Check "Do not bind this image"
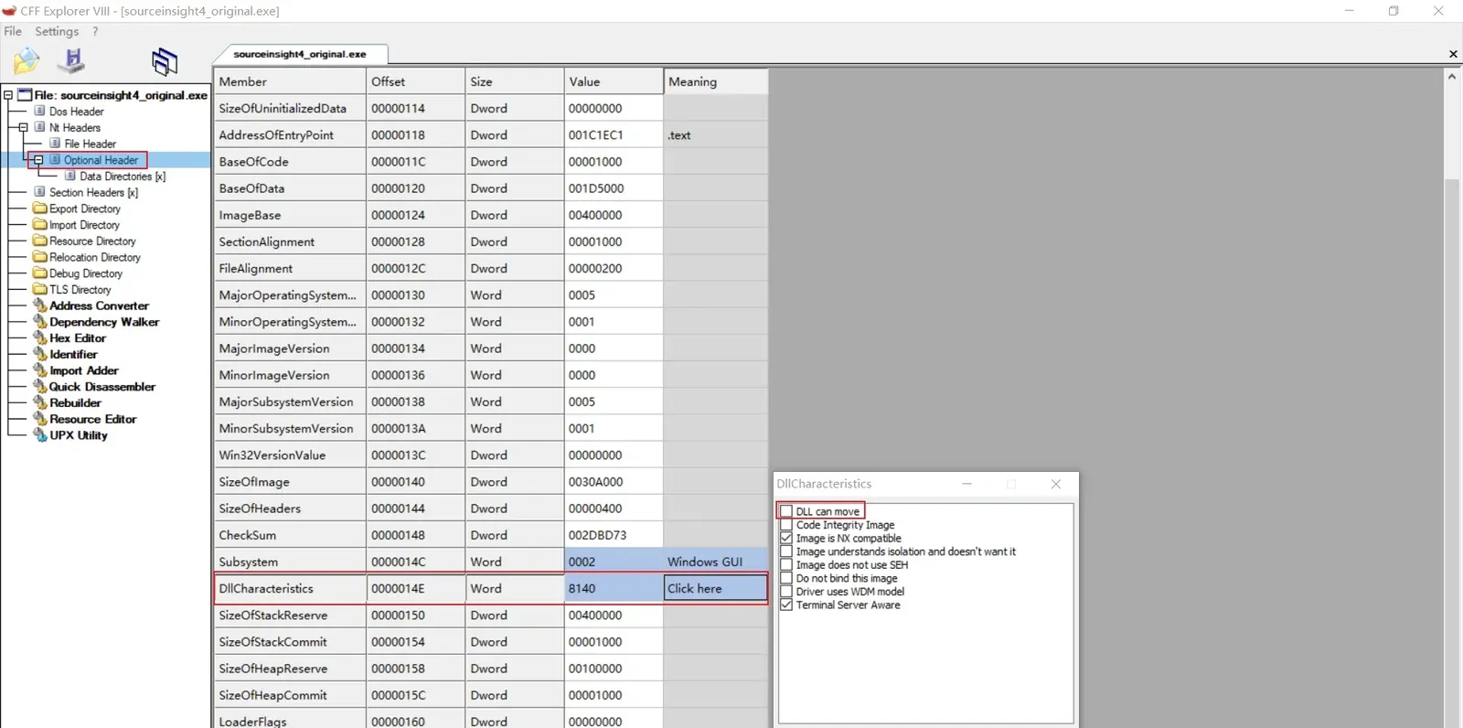 coord(786,578)
